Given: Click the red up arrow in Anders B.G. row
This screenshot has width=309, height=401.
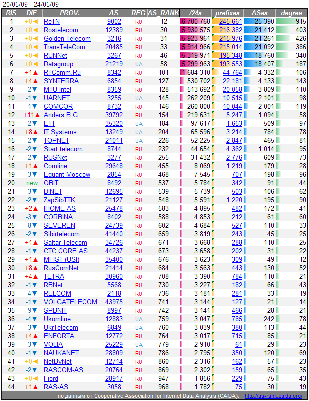Looking at the screenshot, I should pyautogui.click(x=37, y=115).
